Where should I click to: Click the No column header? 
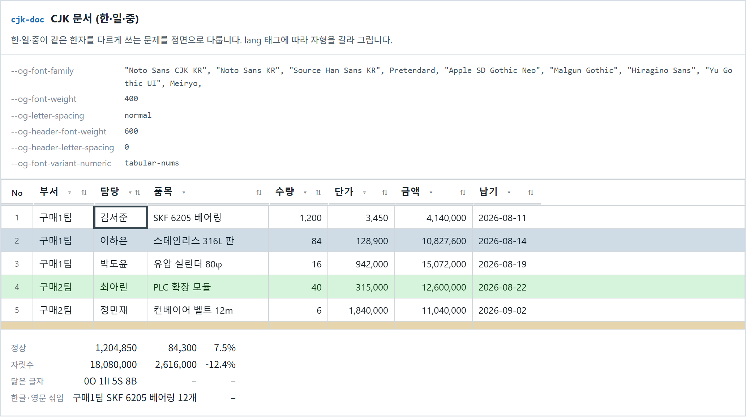tap(17, 193)
